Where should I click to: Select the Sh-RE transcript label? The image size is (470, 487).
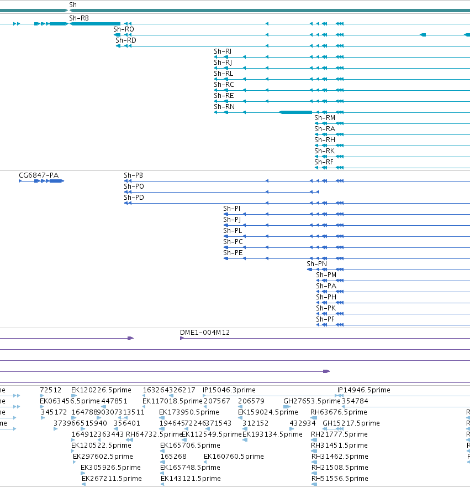point(224,96)
